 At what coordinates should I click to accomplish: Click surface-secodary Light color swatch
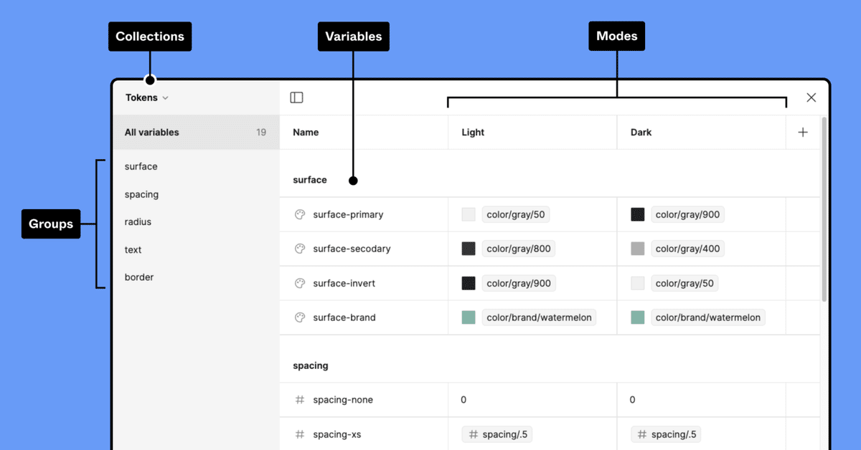(x=469, y=249)
